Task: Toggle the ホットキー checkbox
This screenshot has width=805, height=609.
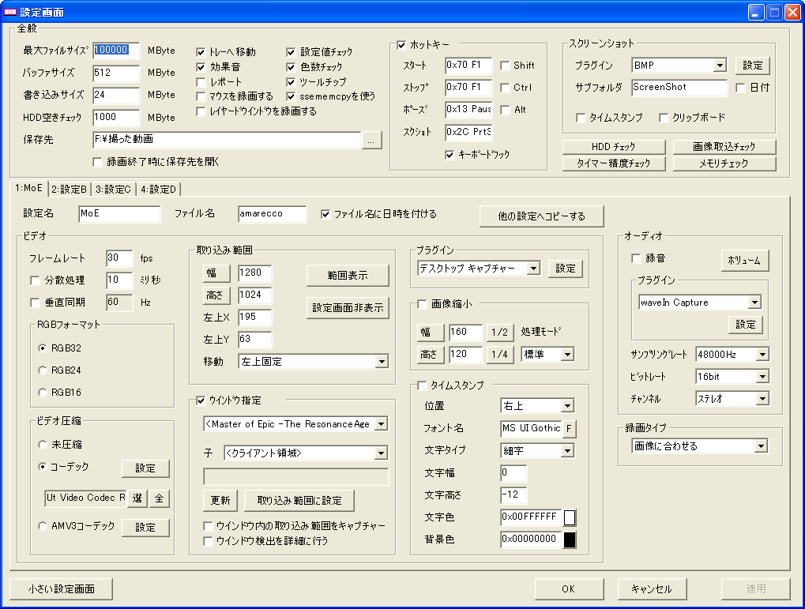Action: [x=402, y=45]
